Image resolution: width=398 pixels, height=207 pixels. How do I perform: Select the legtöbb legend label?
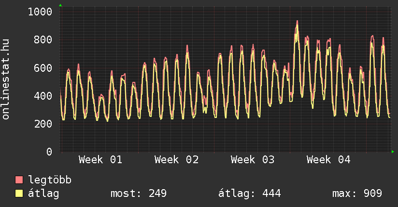point(50,180)
